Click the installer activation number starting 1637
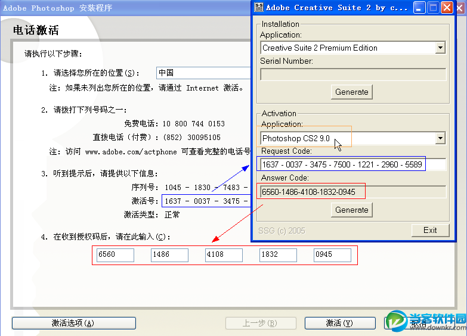 pos(206,201)
